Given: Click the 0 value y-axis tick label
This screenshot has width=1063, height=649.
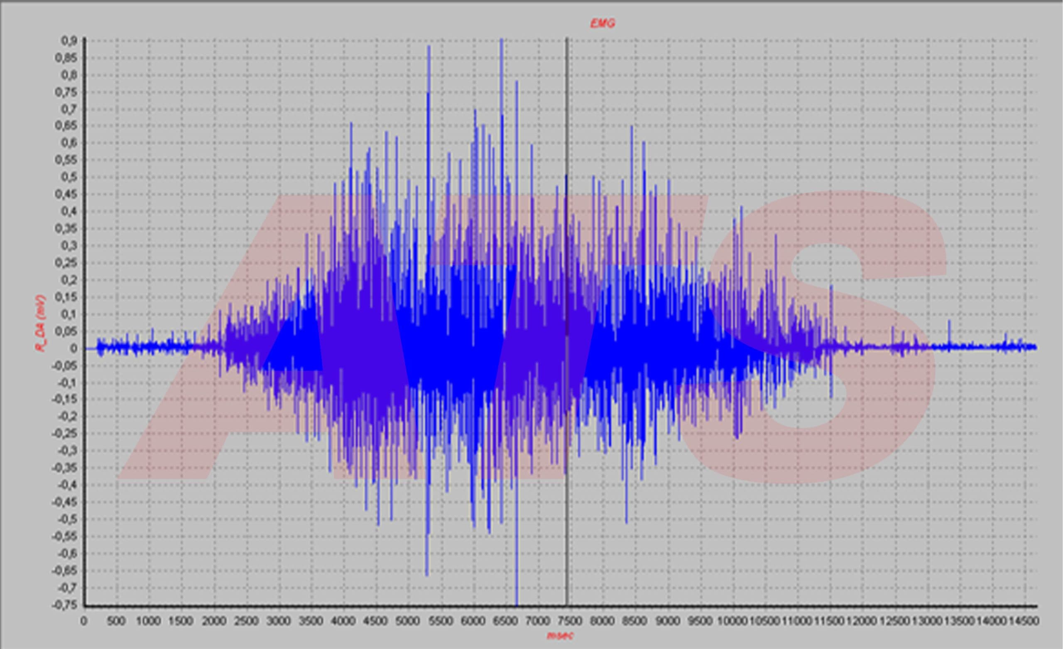Looking at the screenshot, I should pos(74,348).
